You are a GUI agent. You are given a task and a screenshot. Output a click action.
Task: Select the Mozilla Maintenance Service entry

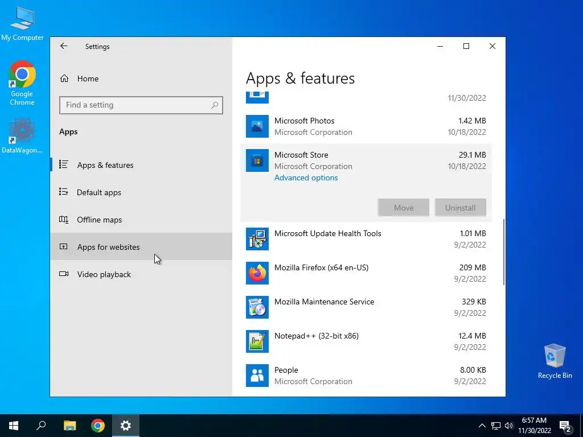[x=366, y=307]
